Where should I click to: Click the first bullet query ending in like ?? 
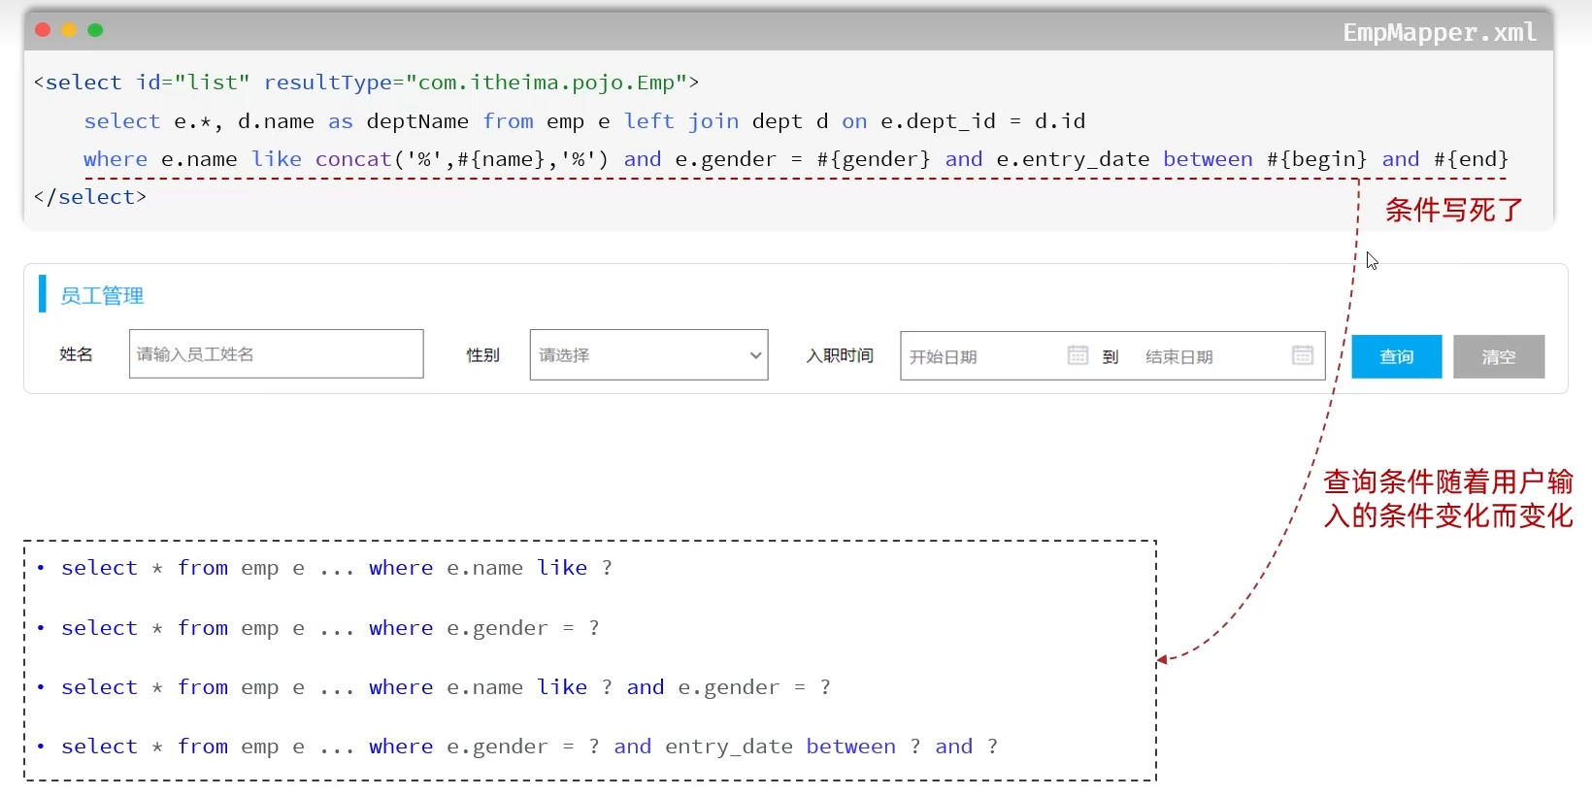coord(336,568)
